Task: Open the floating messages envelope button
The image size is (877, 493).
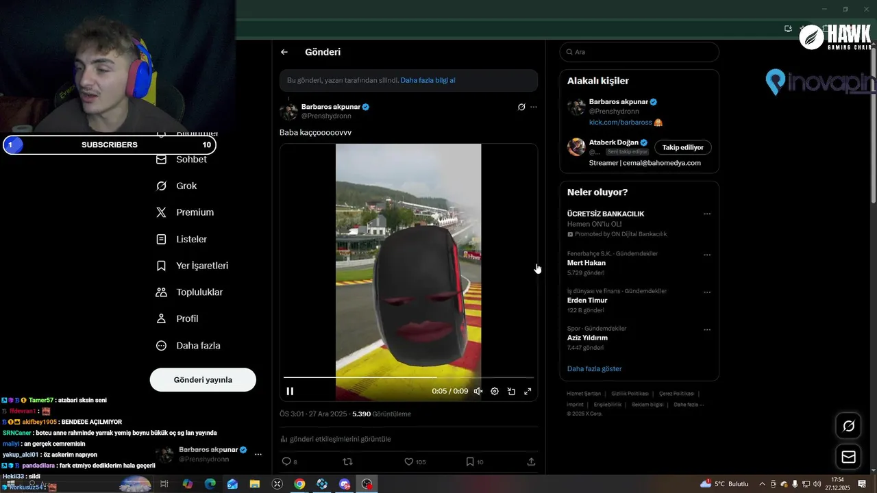Action: 848,457
